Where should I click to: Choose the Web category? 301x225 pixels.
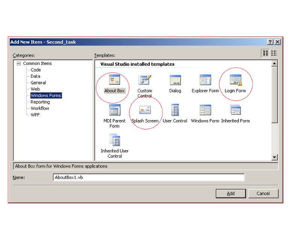pyautogui.click(x=35, y=89)
